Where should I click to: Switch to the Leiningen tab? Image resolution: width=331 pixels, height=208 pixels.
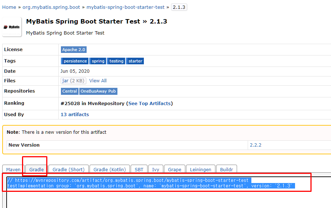[x=200, y=169]
